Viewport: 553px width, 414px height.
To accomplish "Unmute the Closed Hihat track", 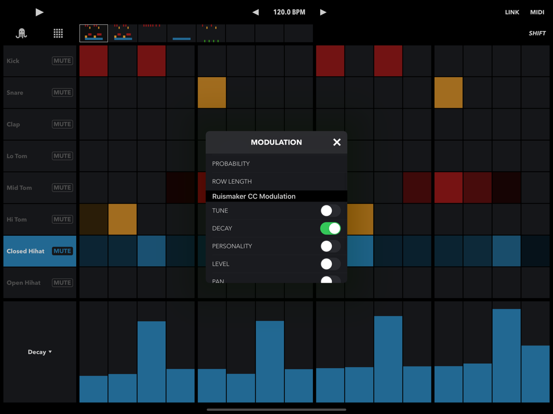I will 62,251.
